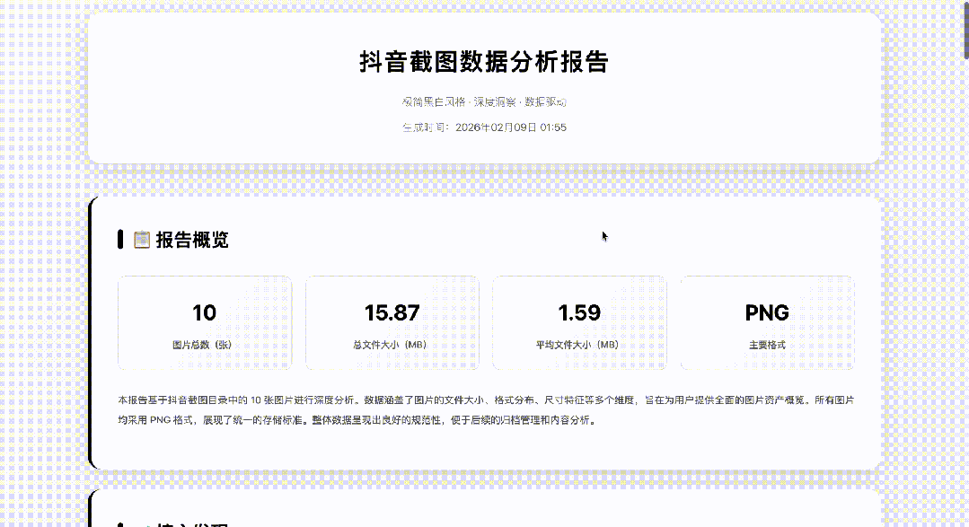Open the 主要格式 card showing PNG
This screenshot has width=969, height=527.
pos(768,323)
